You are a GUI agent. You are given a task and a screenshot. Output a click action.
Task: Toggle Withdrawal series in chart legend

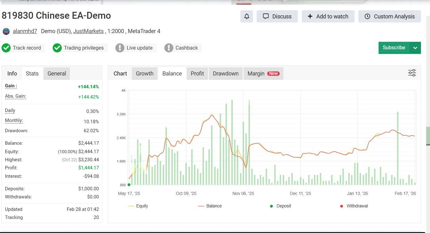tap(354, 206)
